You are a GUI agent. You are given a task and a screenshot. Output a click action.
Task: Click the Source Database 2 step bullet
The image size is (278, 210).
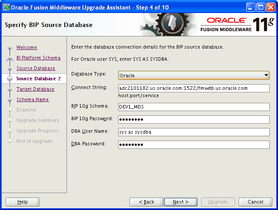(10, 79)
